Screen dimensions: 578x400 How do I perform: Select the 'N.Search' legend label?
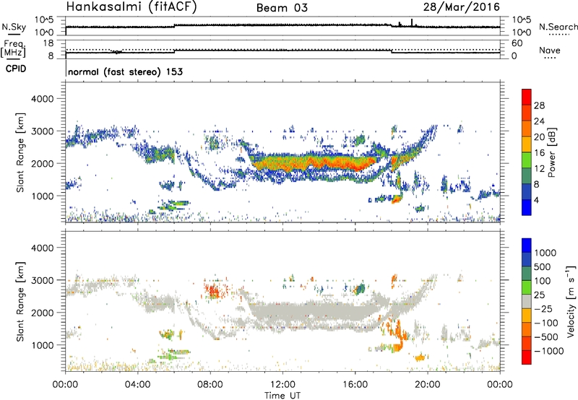pyautogui.click(x=558, y=27)
